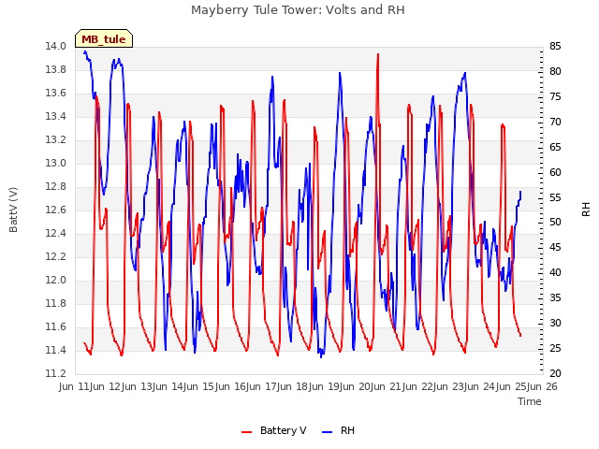Click the 13.8 left axis tick label
This screenshot has width=599, height=449.
point(56,70)
